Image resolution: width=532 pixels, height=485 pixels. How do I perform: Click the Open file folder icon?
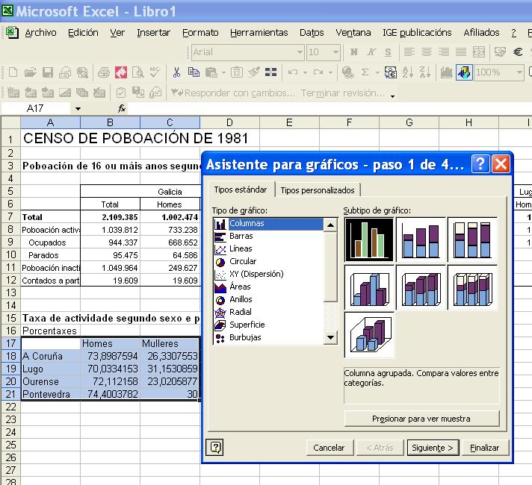[x=30, y=72]
